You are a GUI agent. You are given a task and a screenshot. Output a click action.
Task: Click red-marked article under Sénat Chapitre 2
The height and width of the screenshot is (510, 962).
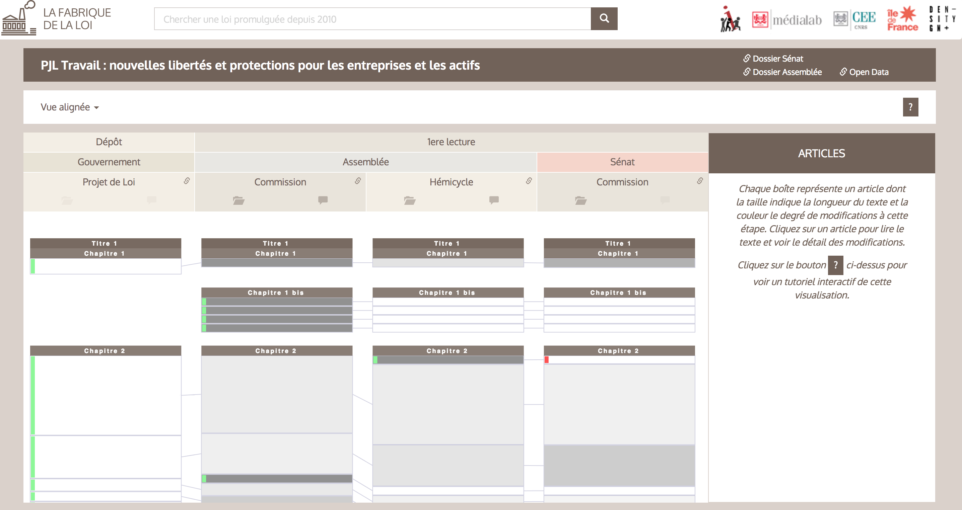(619, 360)
